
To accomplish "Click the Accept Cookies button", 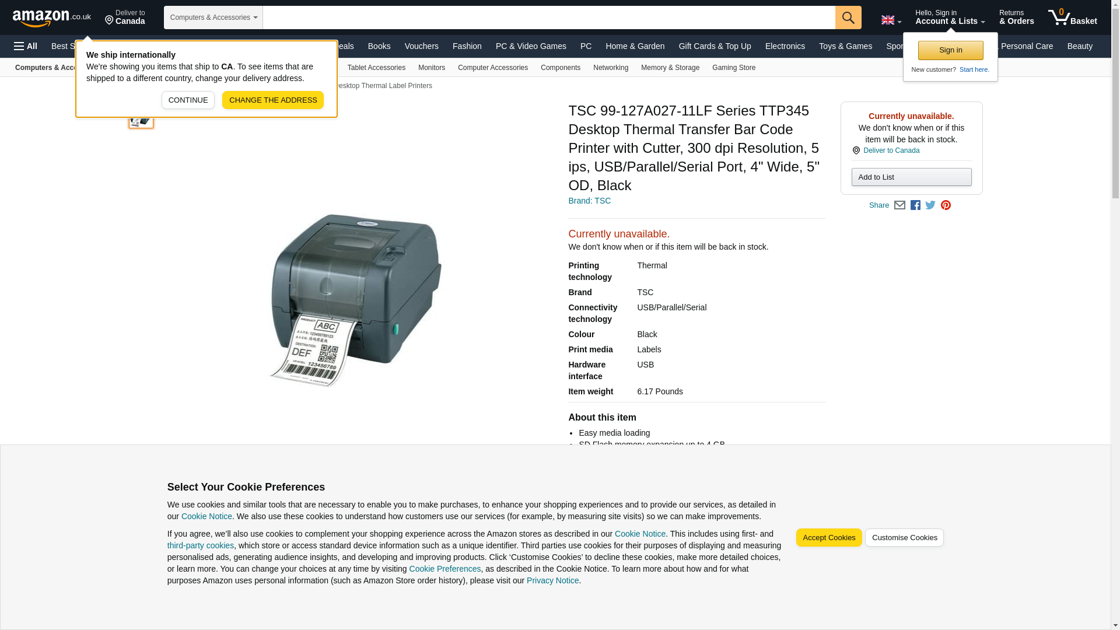I will (828, 538).
